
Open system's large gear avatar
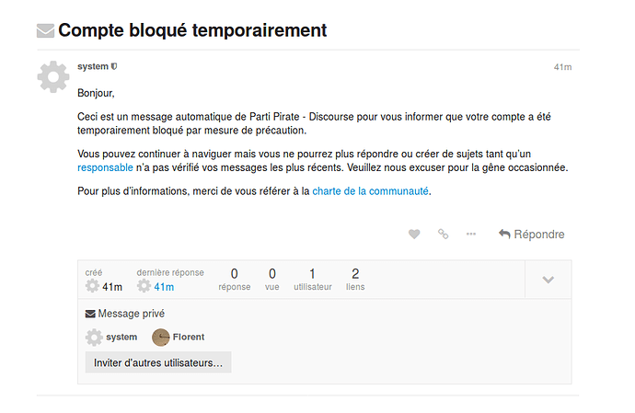click(x=53, y=77)
